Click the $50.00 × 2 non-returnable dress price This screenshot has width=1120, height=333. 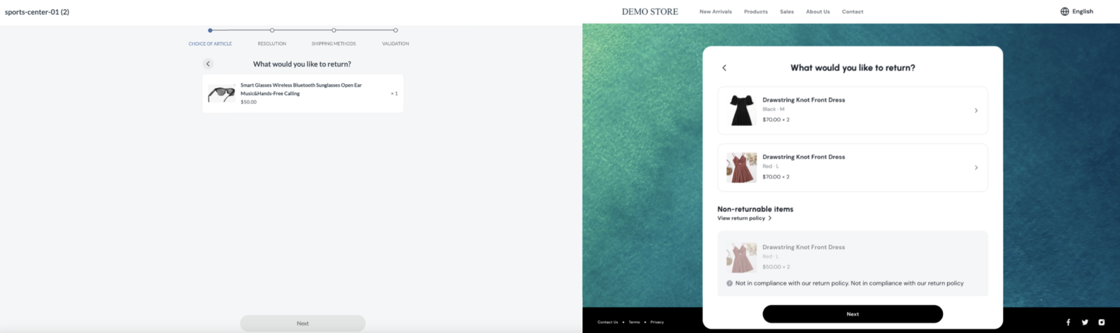pyautogui.click(x=776, y=267)
